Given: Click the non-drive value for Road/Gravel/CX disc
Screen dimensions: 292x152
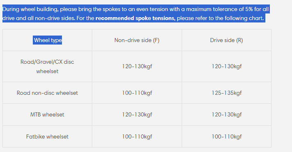Looking at the screenshot, I should tap(137, 67).
